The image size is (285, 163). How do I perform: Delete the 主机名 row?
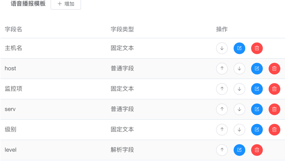[x=257, y=48]
